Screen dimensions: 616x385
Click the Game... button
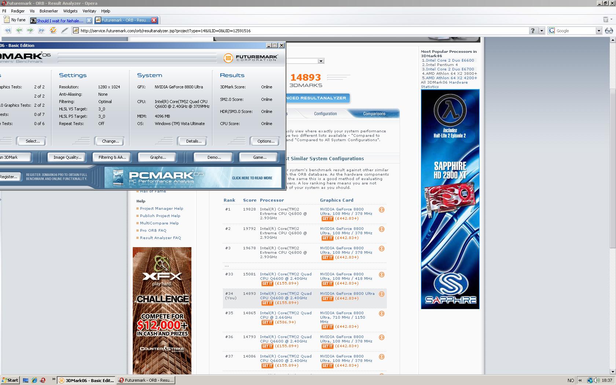(260, 157)
